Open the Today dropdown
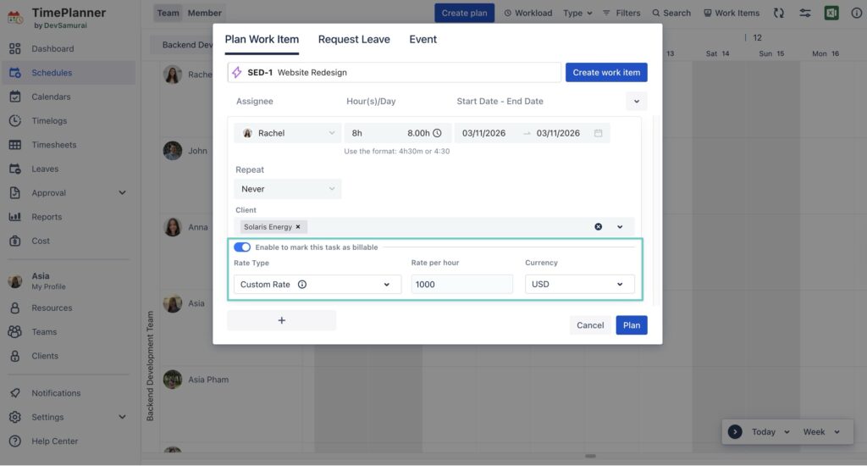This screenshot has height=466, width=867. click(x=770, y=432)
